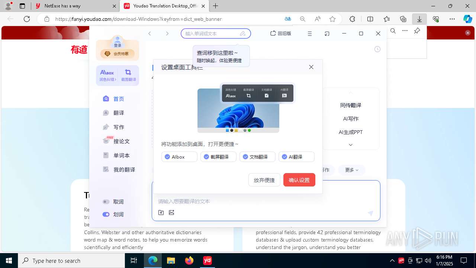Click the pen icon in search box
Image resolution: width=476 pixels, height=268 pixels.
click(243, 33)
